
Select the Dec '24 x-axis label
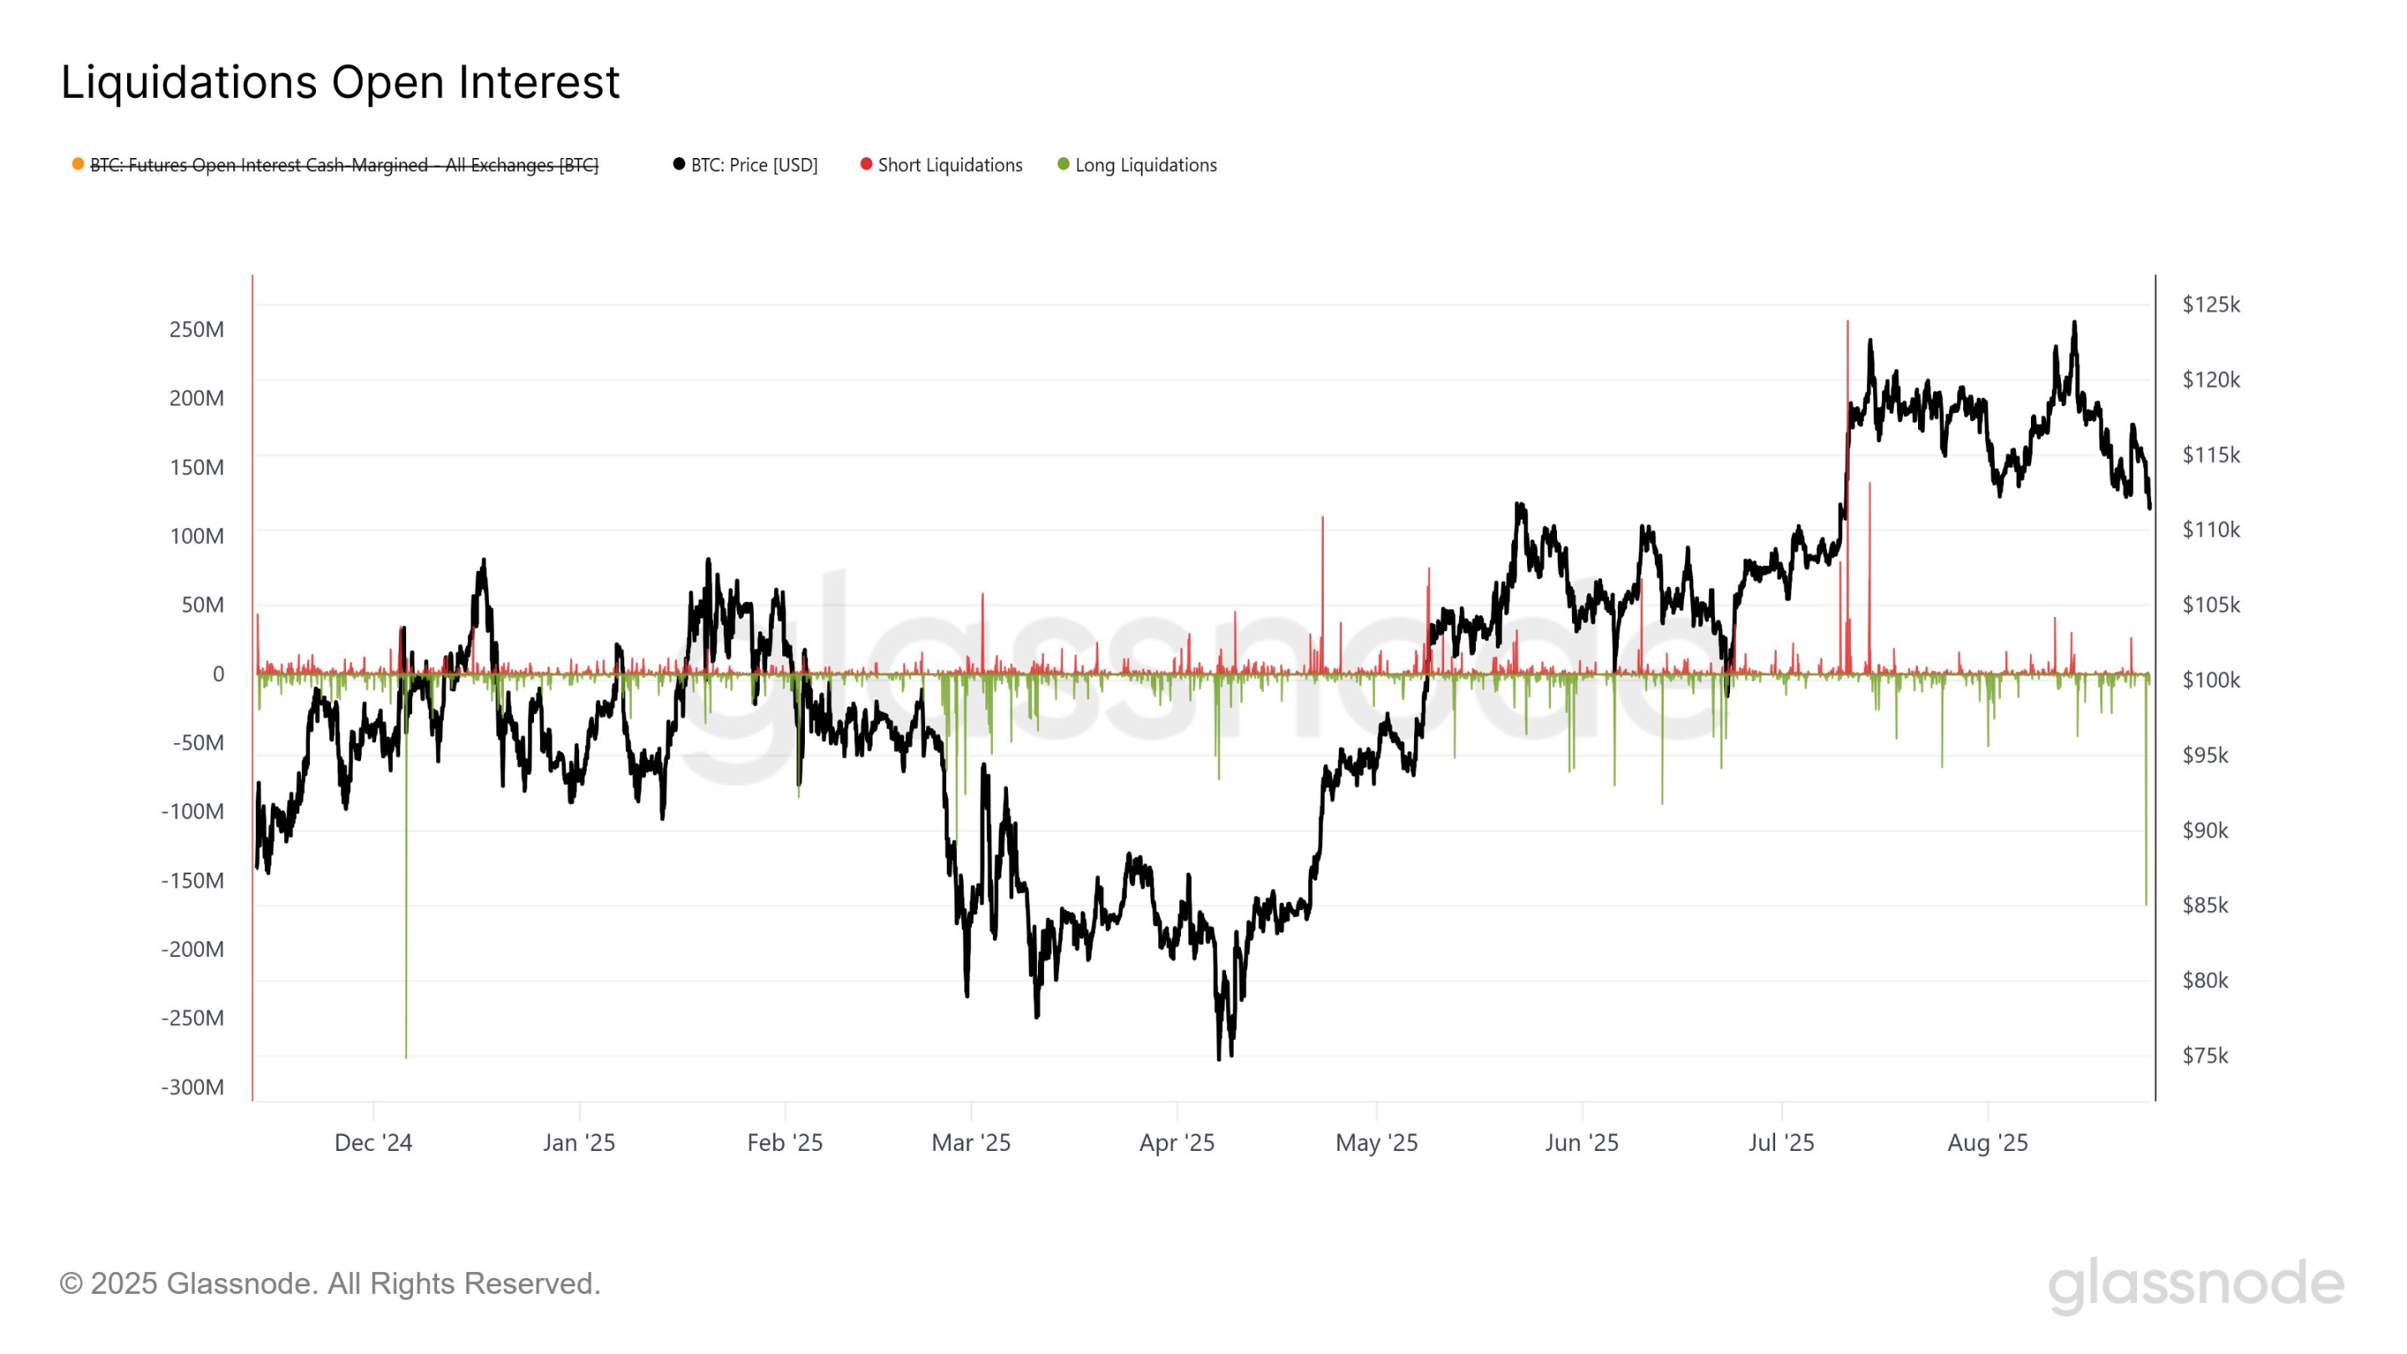[373, 1142]
